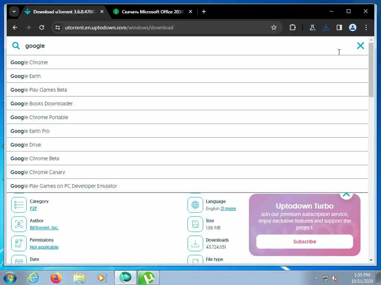The width and height of the screenshot is (381, 285).
Task: Open Chrome Labs flask icon
Action: coord(313,27)
